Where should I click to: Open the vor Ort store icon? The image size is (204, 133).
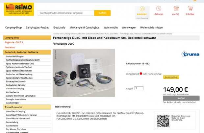tap(176, 9)
